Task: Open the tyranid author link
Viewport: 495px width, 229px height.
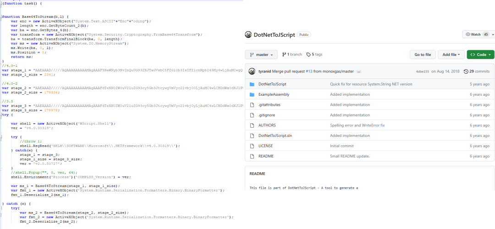Action: [265, 71]
